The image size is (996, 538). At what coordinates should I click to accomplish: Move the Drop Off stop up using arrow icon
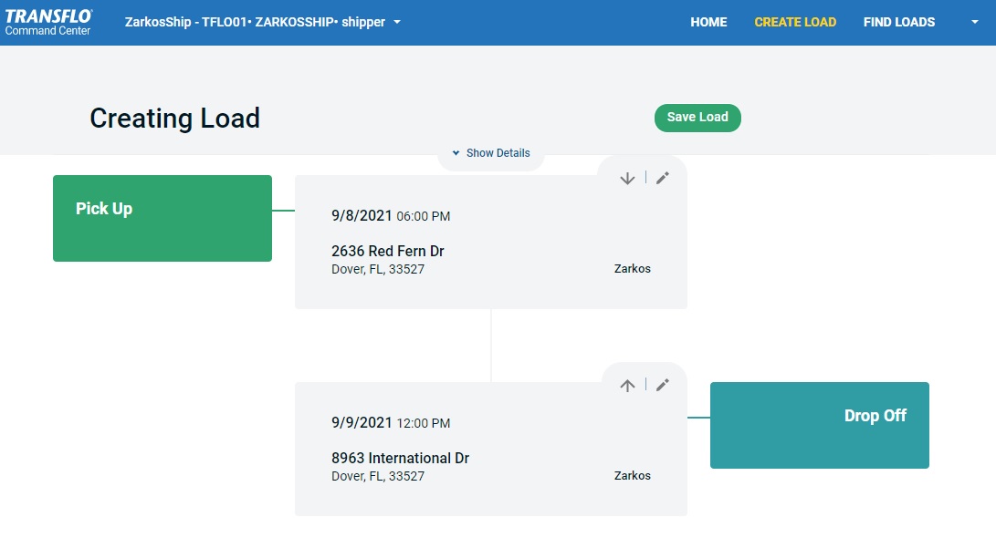(x=627, y=385)
